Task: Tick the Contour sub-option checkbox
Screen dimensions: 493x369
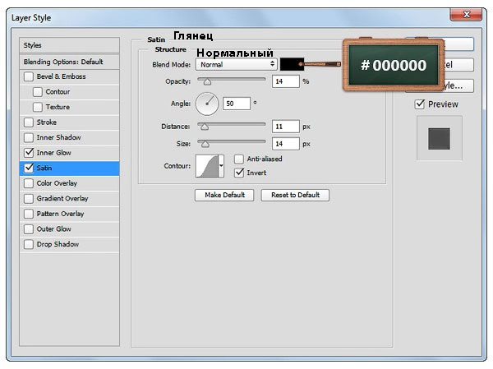Action: pyautogui.click(x=38, y=92)
